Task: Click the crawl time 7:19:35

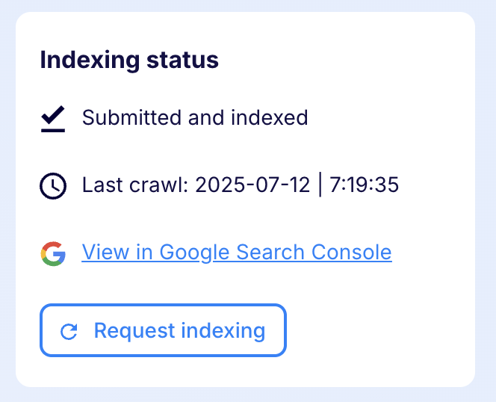Action: 364,185
